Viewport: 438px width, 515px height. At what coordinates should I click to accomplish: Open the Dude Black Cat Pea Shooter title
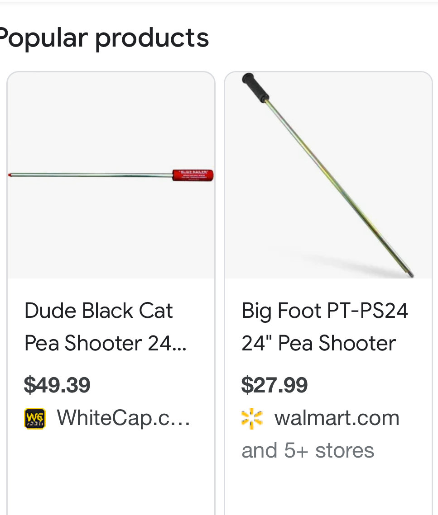click(x=105, y=327)
